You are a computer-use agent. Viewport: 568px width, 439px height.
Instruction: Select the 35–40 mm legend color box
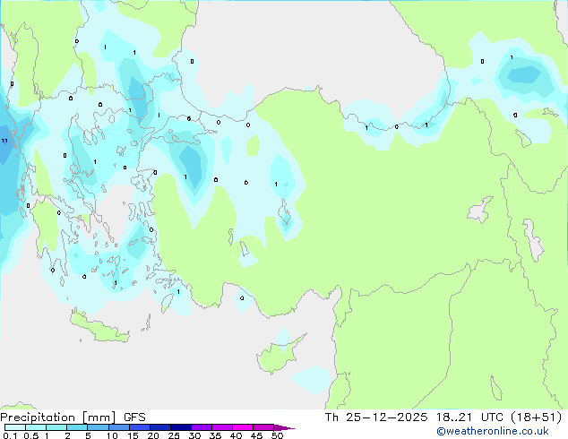pos(221,427)
